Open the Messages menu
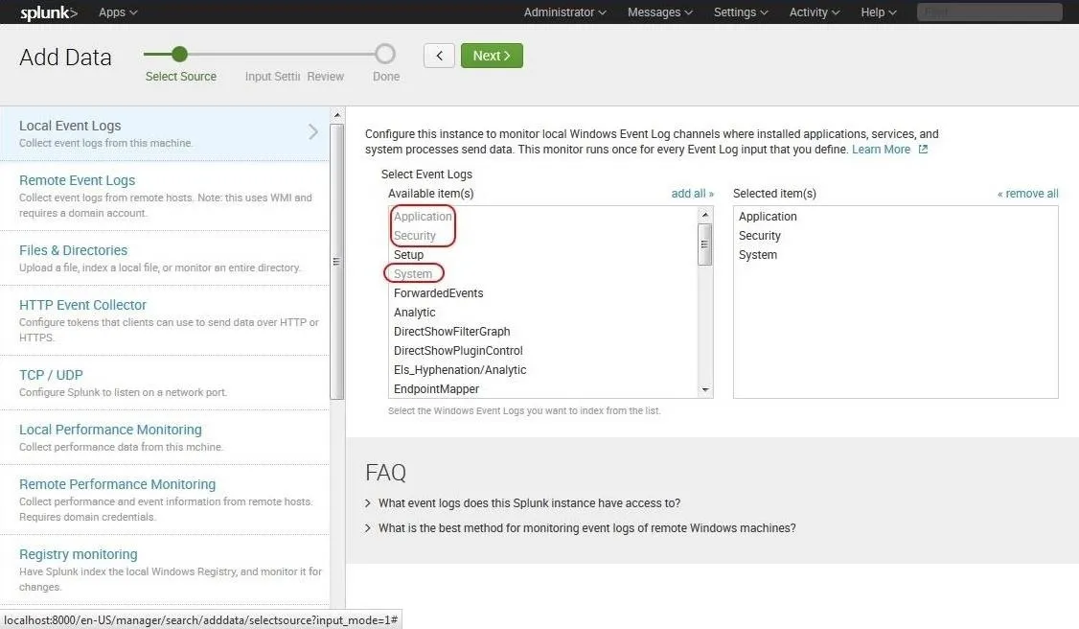Image resolution: width=1079 pixels, height=629 pixels. [x=660, y=12]
